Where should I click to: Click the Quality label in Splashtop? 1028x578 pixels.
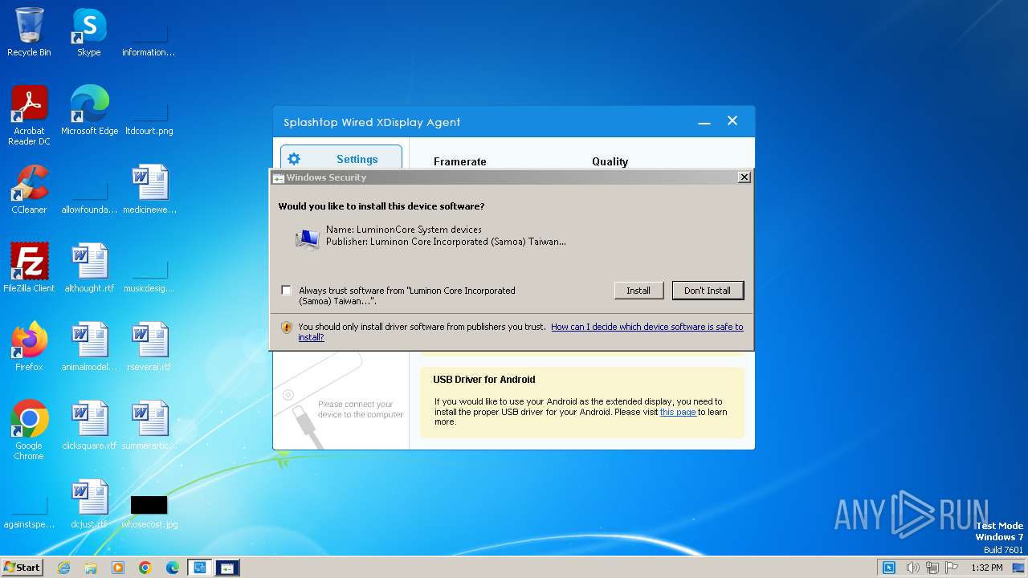click(x=610, y=161)
